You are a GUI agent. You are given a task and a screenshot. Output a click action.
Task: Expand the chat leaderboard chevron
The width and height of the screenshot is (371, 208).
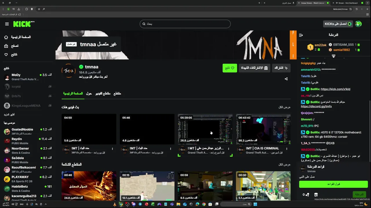tap(334, 56)
